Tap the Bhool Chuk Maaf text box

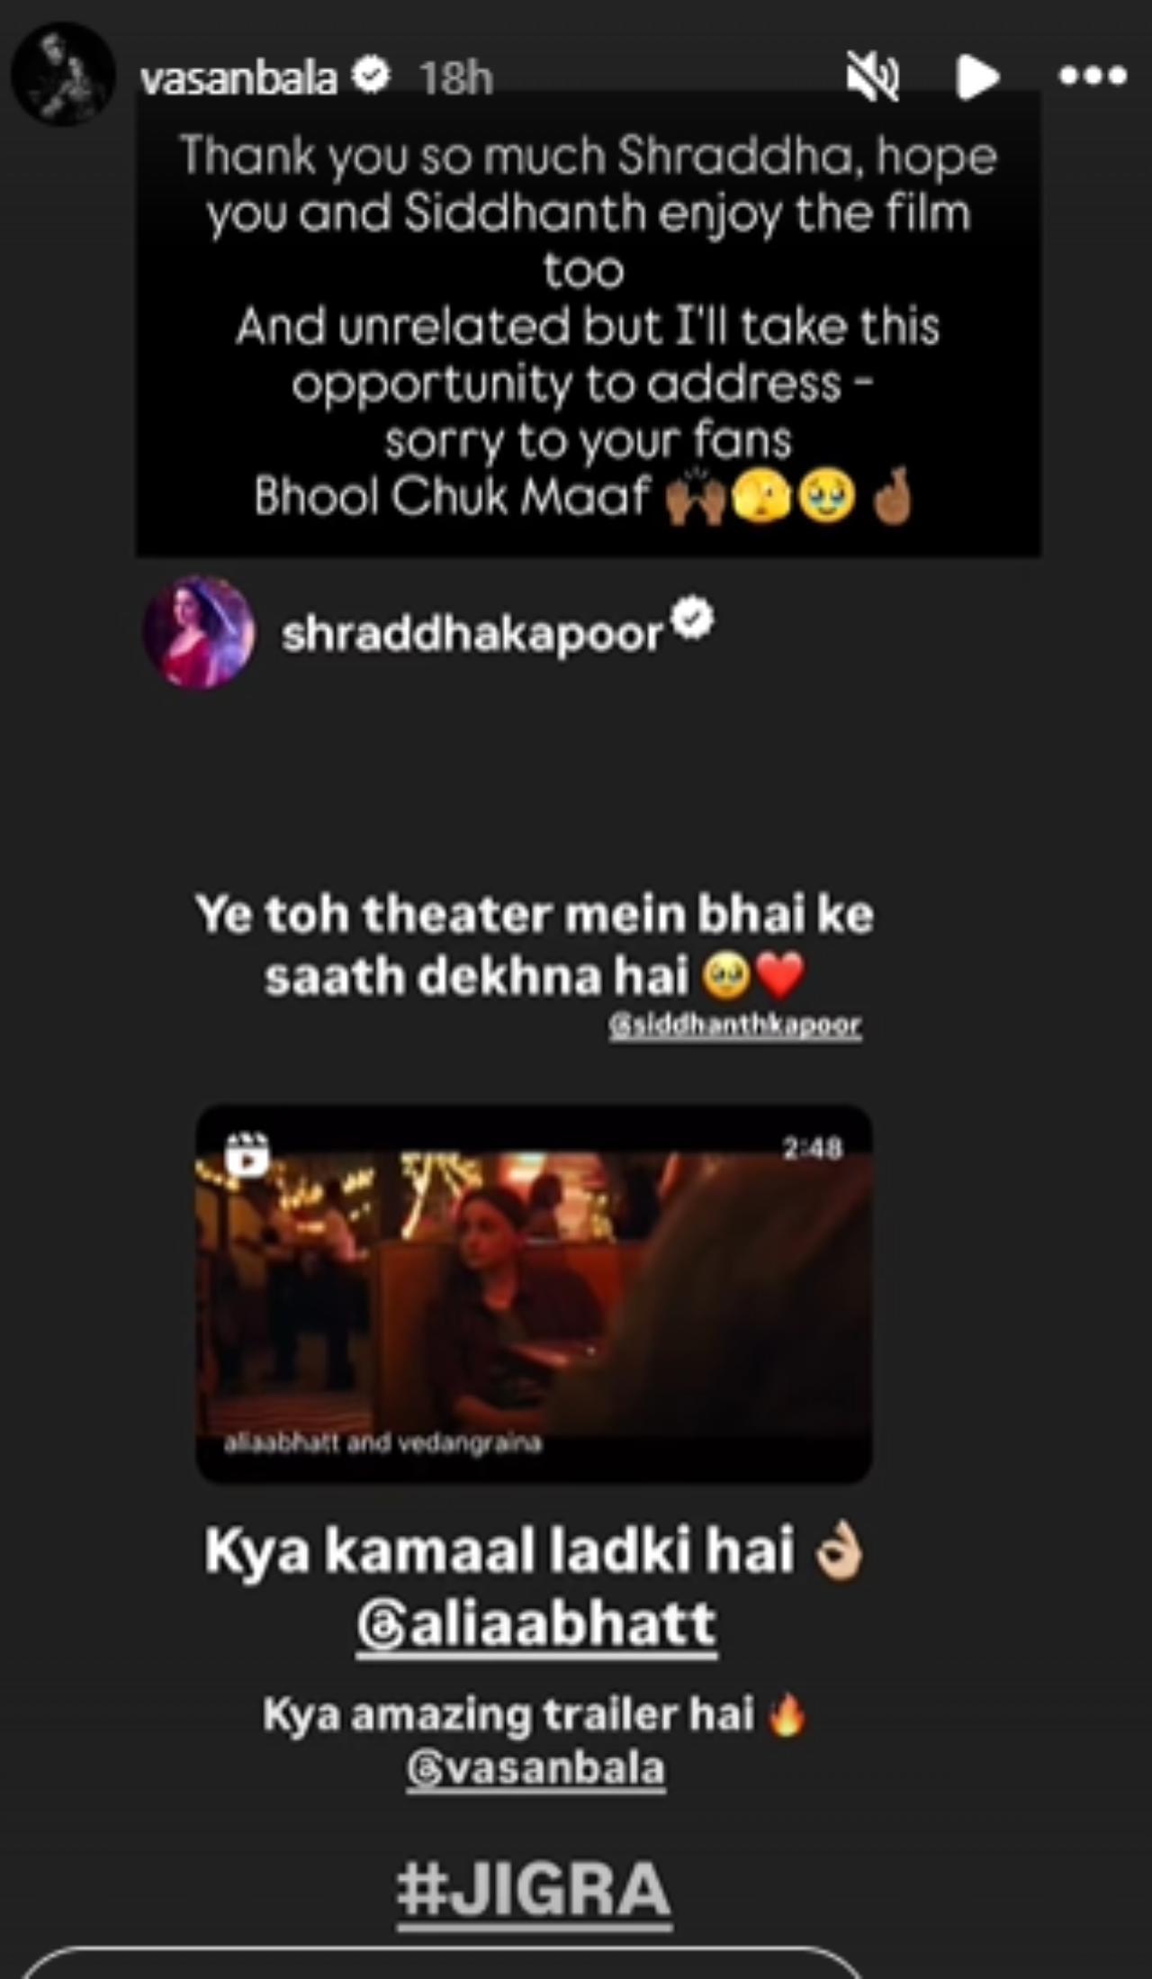588,324
